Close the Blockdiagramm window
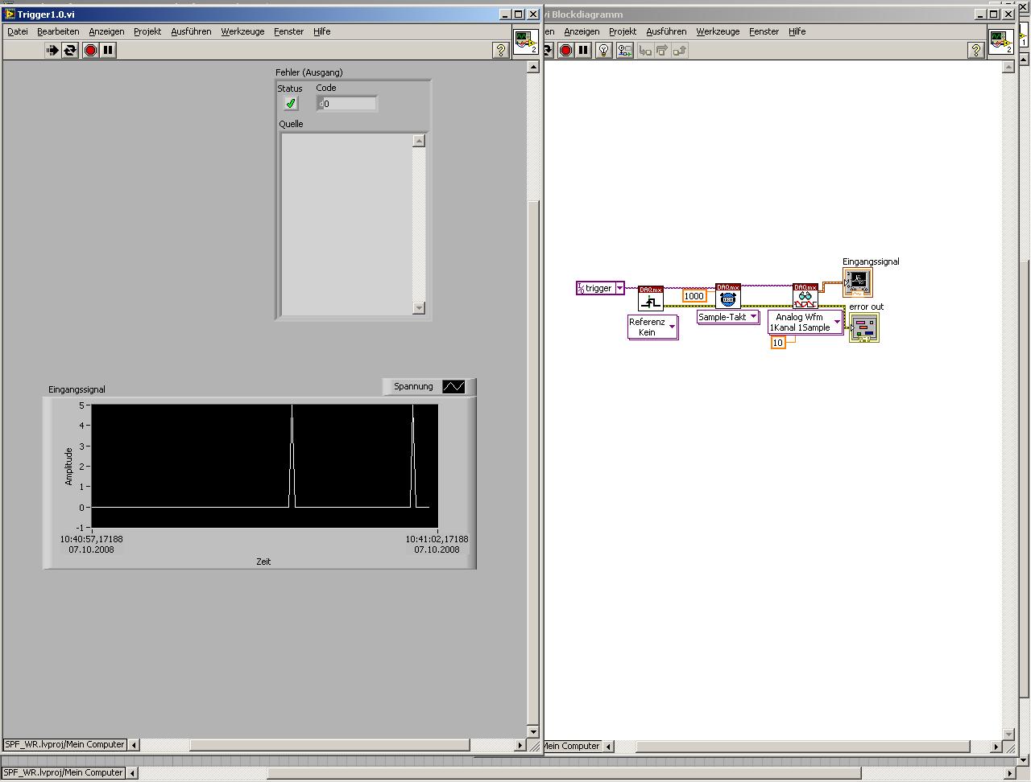 click(x=1008, y=14)
